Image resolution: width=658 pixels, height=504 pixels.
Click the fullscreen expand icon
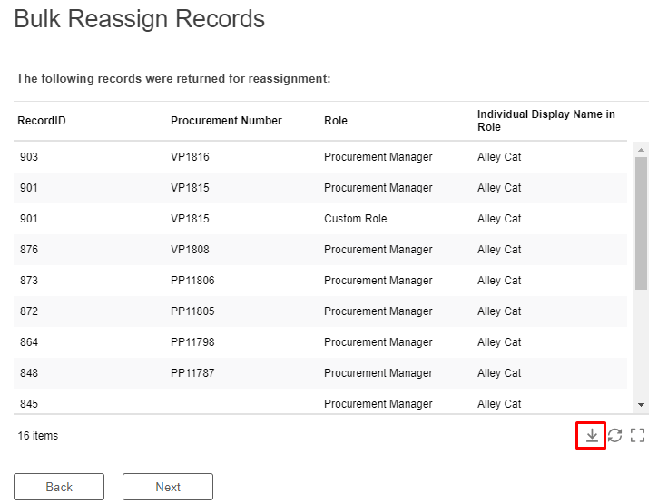637,436
